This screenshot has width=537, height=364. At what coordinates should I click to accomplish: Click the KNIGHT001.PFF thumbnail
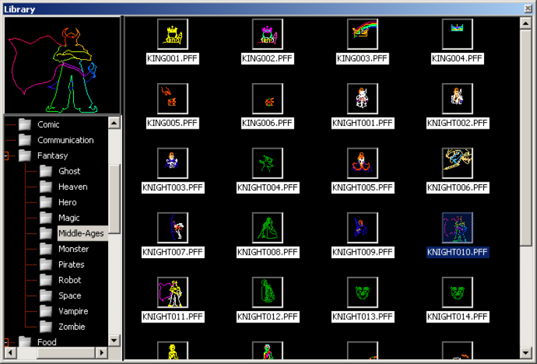[x=362, y=99]
